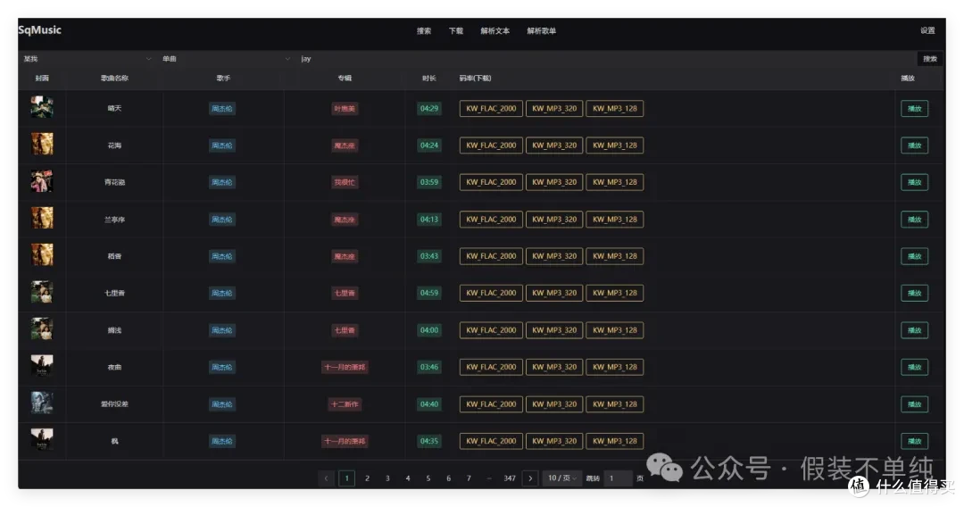Open the 单曲 search type dropdown

pyautogui.click(x=225, y=59)
